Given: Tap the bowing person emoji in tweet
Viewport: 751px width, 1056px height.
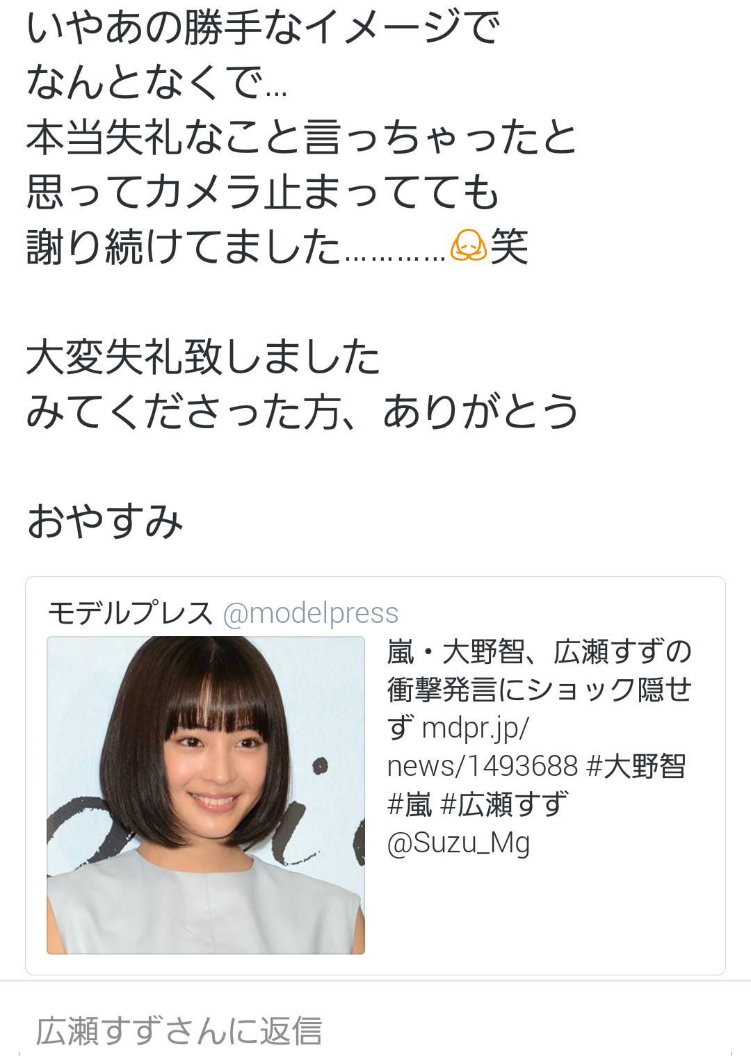Looking at the screenshot, I should click(x=468, y=245).
